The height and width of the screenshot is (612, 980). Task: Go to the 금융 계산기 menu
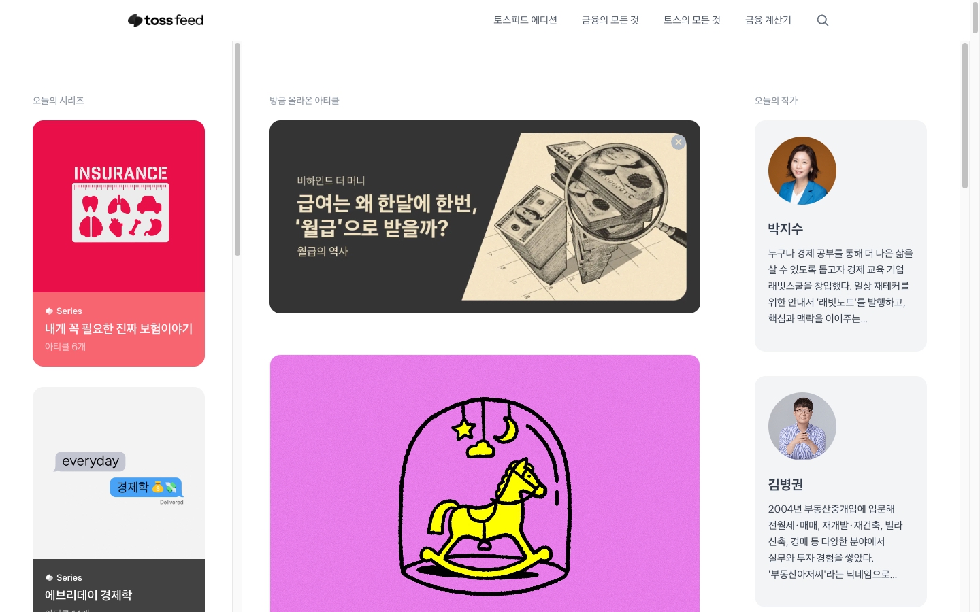(x=768, y=20)
